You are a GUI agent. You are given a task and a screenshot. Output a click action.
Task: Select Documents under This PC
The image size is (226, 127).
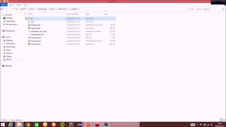(11, 44)
